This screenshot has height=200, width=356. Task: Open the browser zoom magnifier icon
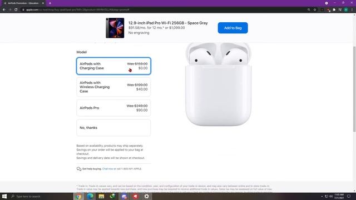[x=309, y=10]
